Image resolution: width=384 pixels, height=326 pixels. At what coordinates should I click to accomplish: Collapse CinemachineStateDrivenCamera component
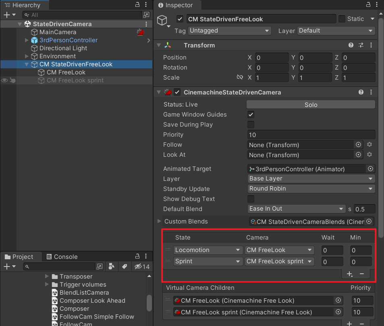click(x=159, y=92)
